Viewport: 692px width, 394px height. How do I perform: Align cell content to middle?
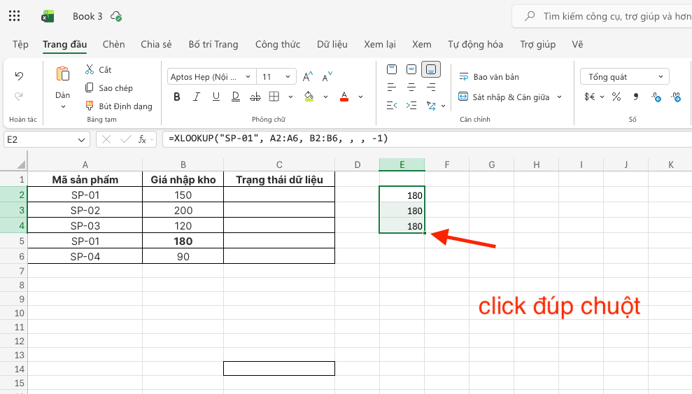tap(411, 69)
